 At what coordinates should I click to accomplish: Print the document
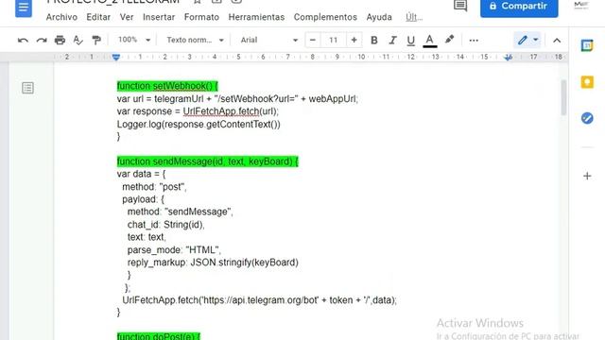tap(60, 40)
